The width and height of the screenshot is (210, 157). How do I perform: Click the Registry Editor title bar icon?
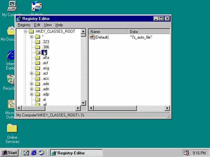19,19
